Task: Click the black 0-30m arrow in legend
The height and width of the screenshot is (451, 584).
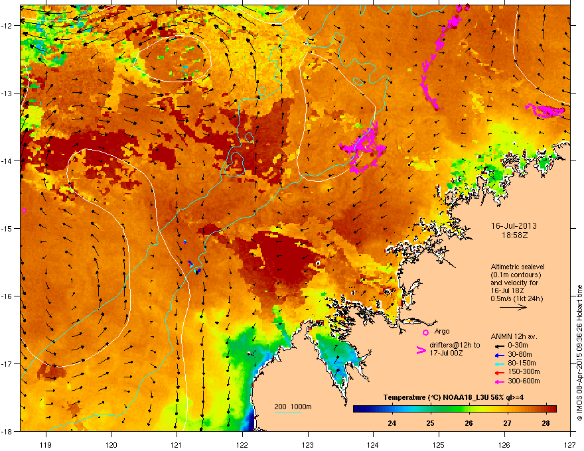Action: pyautogui.click(x=500, y=346)
